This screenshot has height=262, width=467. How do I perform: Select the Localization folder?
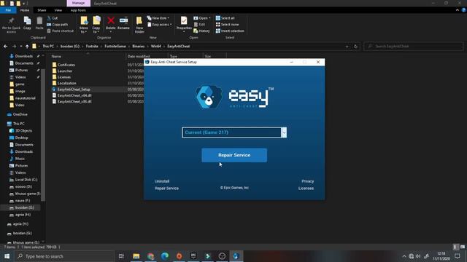66,83
